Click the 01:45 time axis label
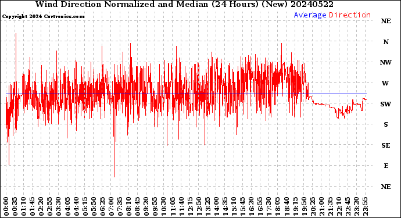401x218 pixels. tap(33, 206)
